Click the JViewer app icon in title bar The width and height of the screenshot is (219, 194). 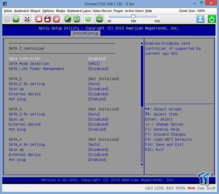5,4
